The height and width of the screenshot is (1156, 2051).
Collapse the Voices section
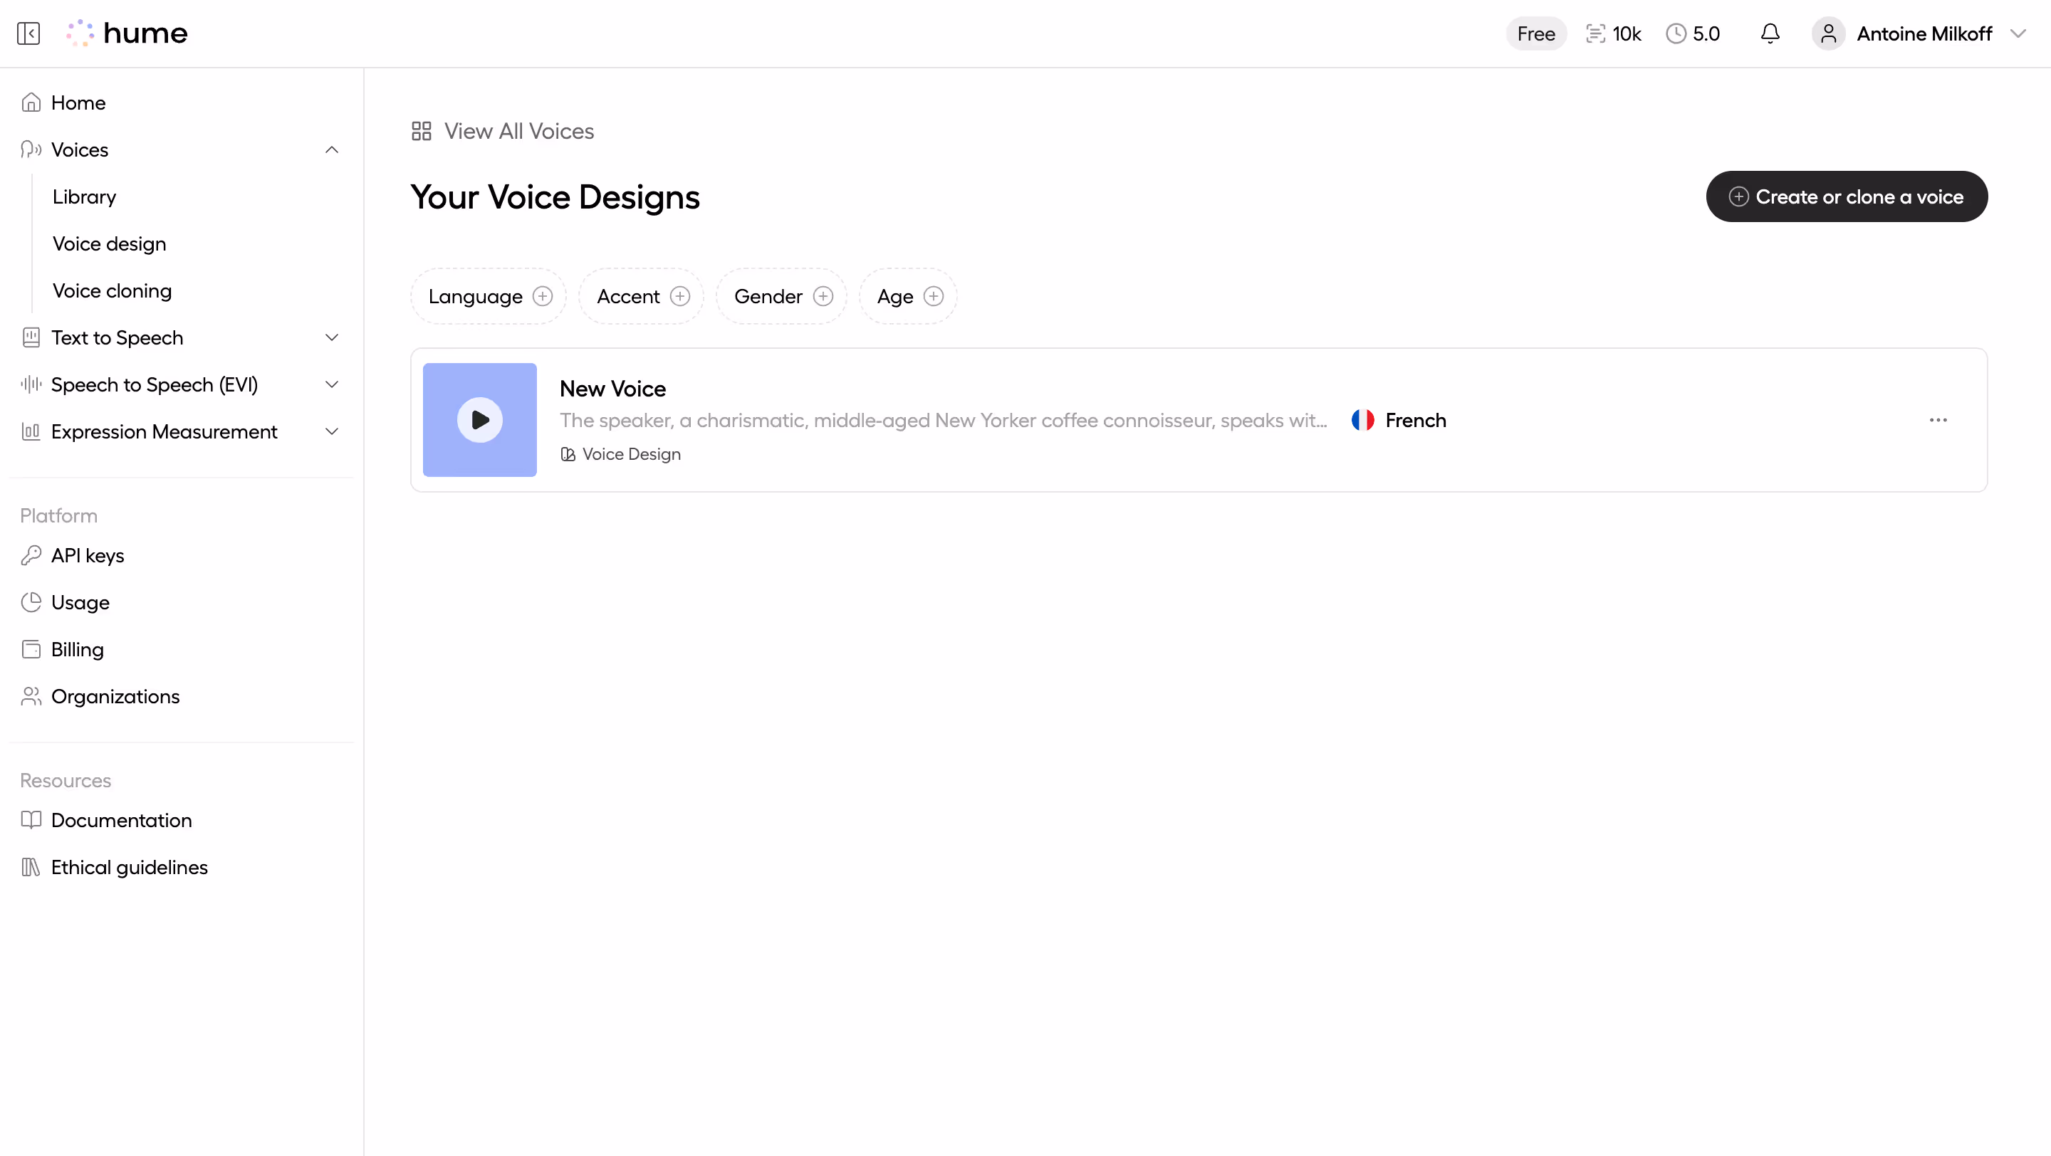332,149
